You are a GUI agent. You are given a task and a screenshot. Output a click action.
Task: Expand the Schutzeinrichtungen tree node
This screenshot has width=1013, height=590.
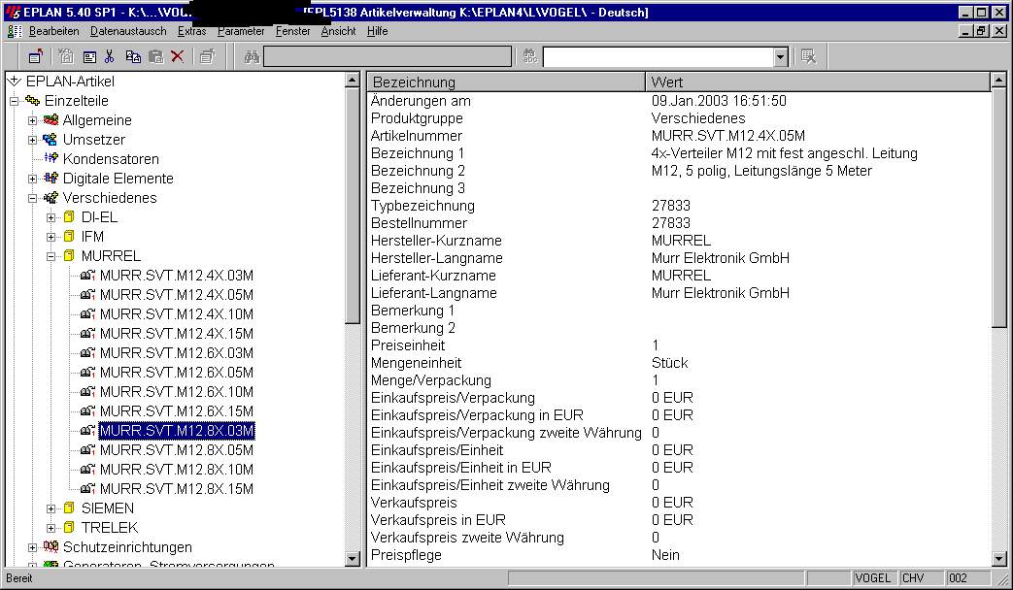(x=32, y=547)
